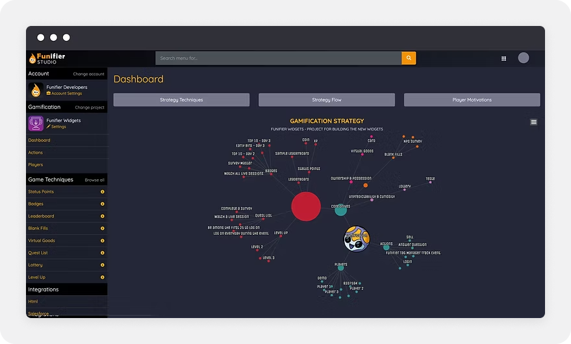Open the Blank Fills technique
571x344 pixels.
click(38, 228)
